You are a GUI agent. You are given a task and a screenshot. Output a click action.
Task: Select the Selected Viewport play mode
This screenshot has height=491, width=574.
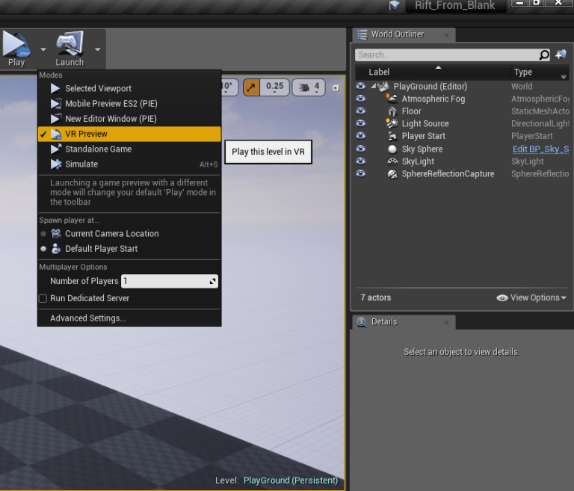coord(129,88)
